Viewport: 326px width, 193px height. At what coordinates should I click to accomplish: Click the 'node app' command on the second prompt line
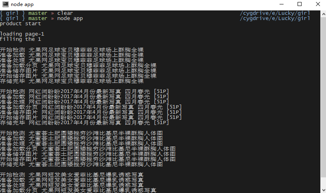[x=70, y=18]
